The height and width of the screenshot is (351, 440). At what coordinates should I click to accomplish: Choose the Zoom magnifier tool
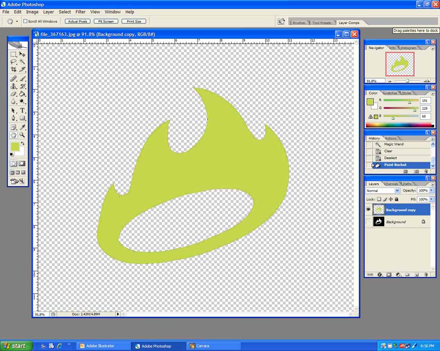(22, 135)
